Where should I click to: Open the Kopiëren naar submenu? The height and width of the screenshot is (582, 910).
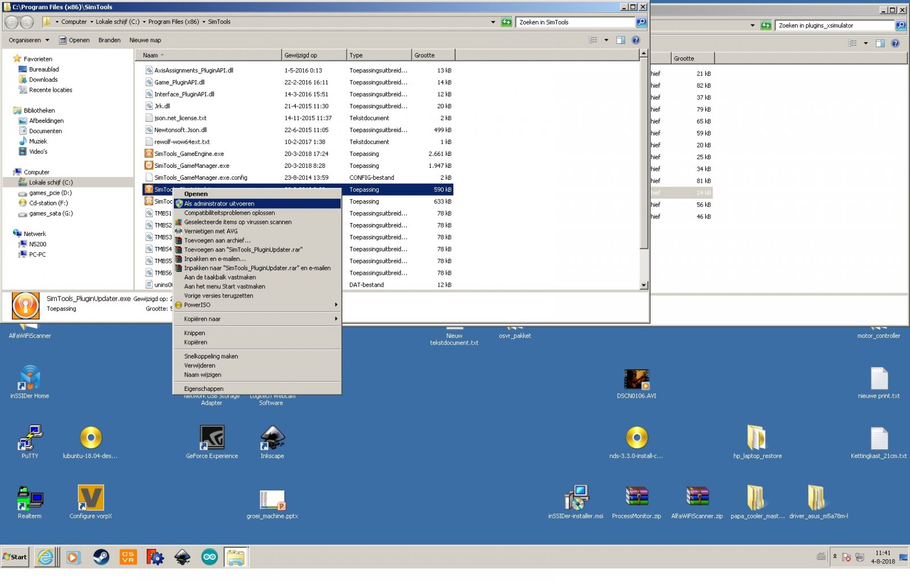[x=257, y=319]
